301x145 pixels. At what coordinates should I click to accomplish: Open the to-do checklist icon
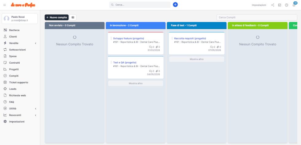click(279, 5)
